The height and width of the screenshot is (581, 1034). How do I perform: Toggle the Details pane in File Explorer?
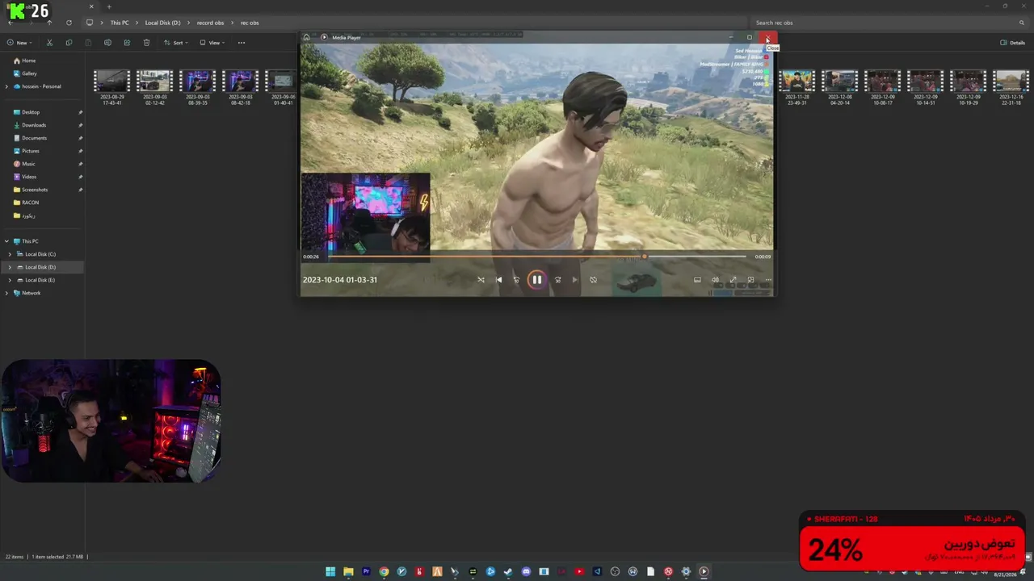[1013, 43]
